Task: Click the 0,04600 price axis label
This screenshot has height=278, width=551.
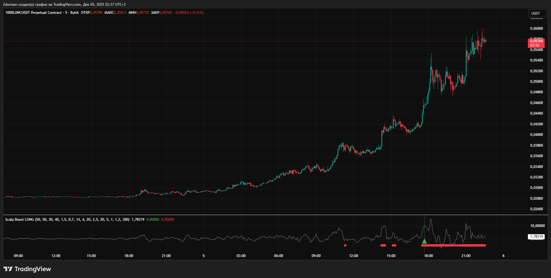Action: tap(536, 103)
